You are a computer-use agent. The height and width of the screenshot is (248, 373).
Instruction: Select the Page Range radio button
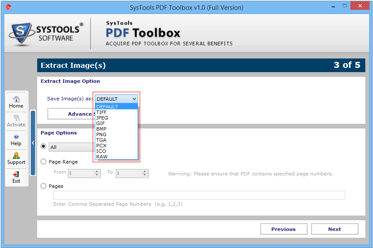click(43, 162)
